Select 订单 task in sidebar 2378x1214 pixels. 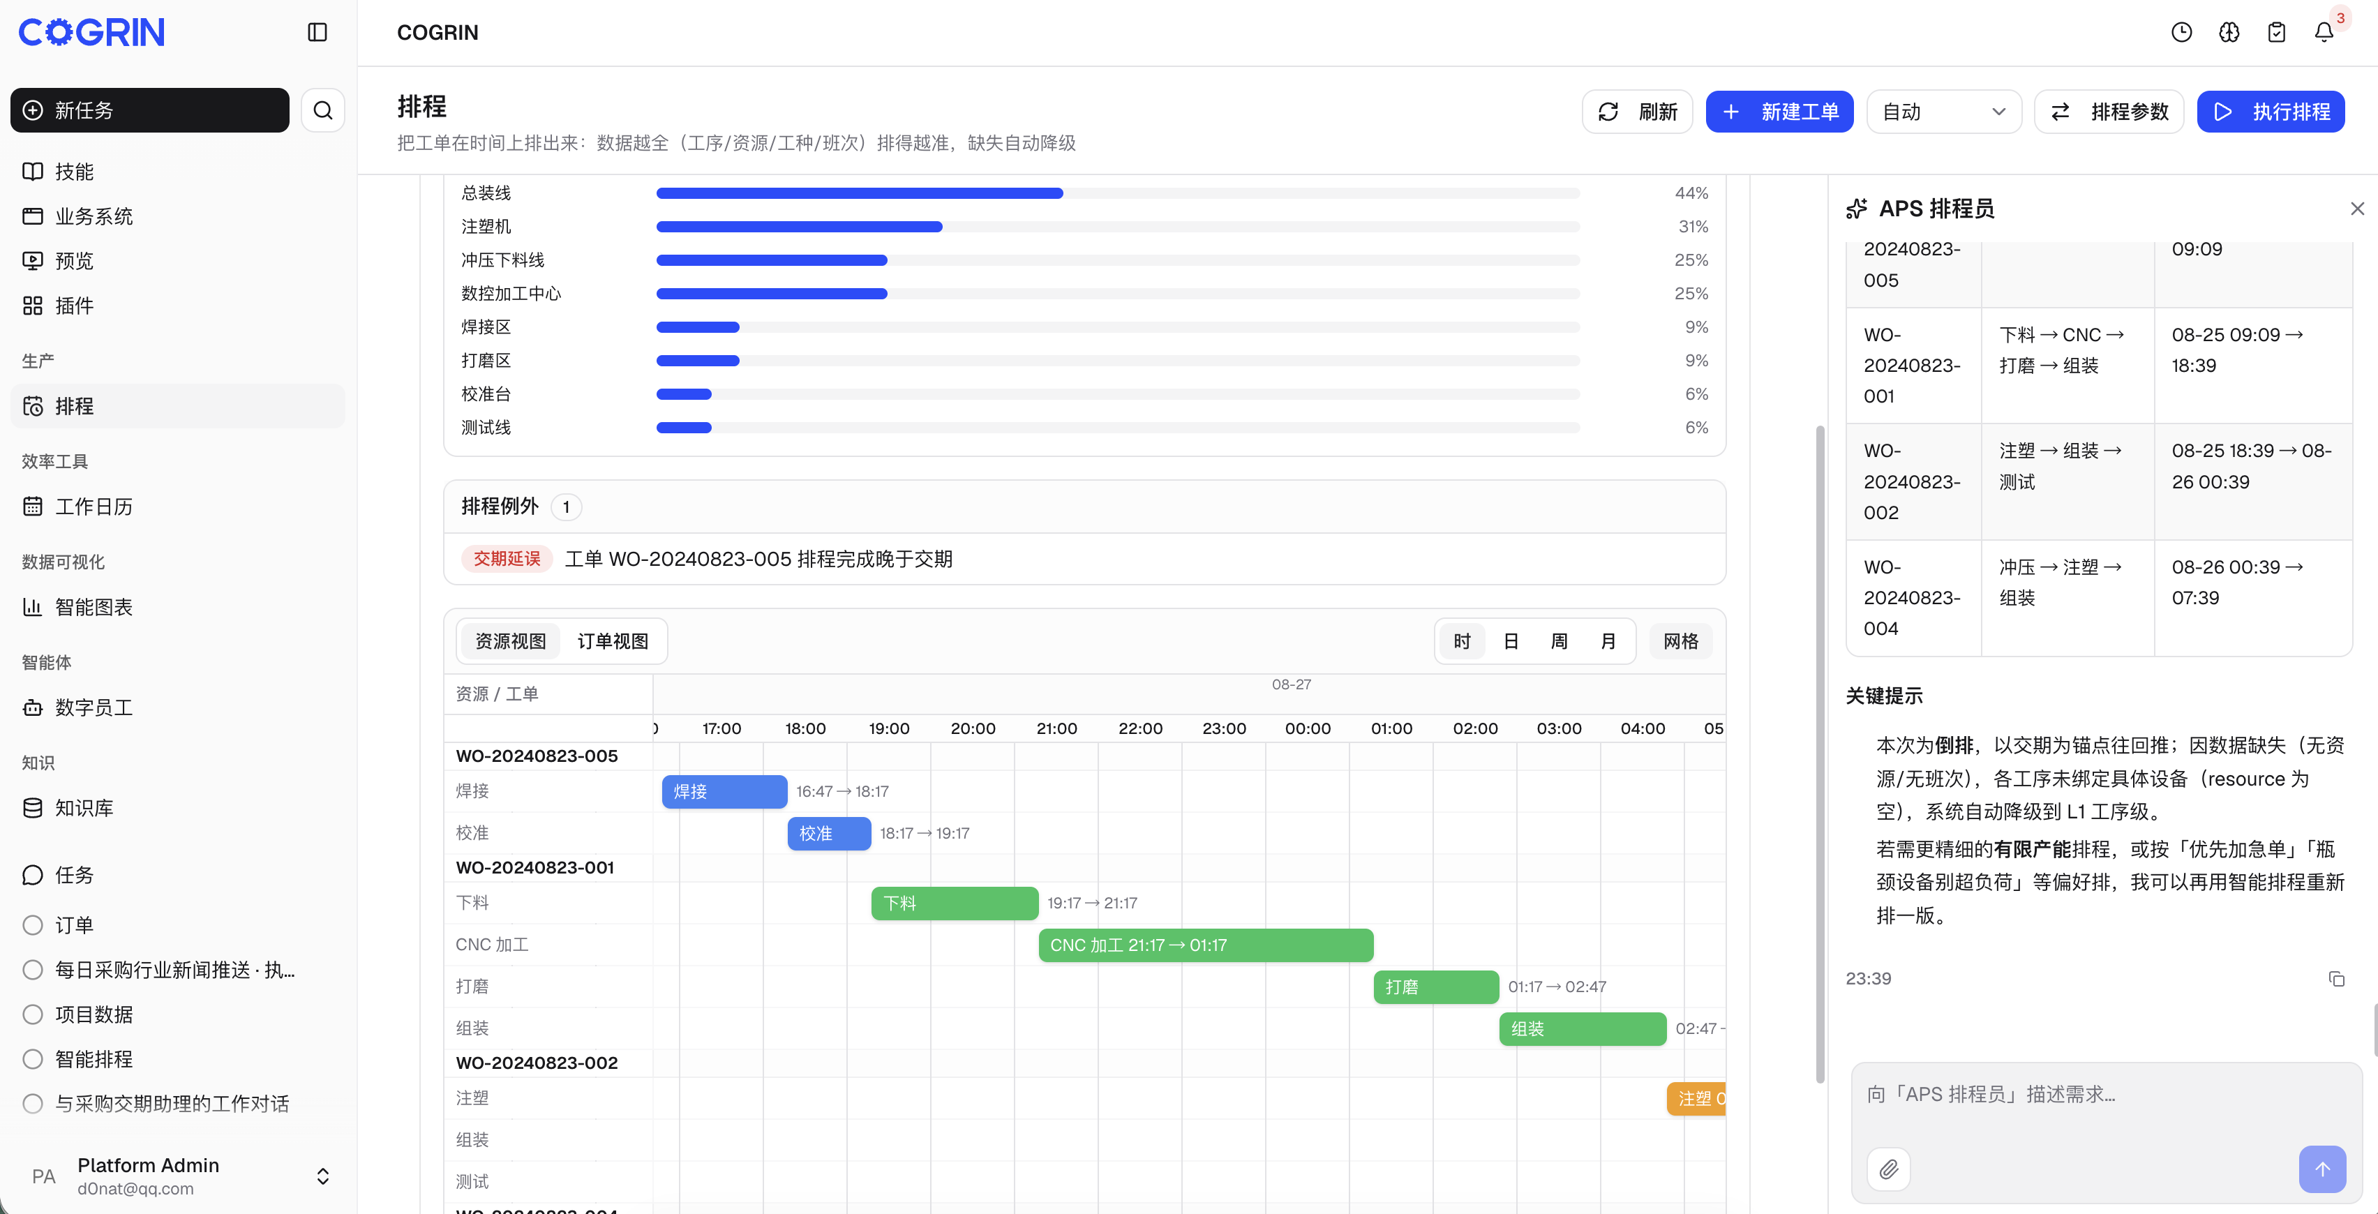pyautogui.click(x=178, y=925)
